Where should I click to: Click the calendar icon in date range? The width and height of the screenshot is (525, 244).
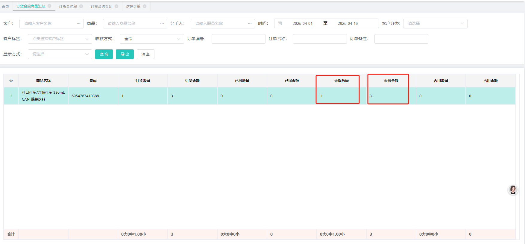pyautogui.click(x=280, y=23)
